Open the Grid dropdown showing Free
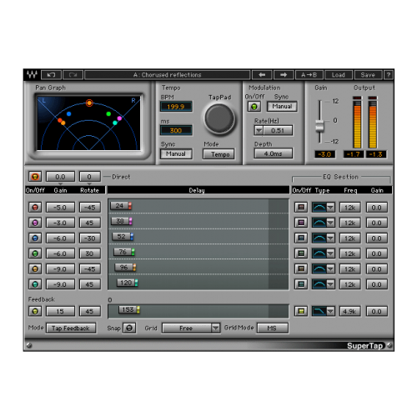Screen dimensions: 417x417 tap(191, 328)
